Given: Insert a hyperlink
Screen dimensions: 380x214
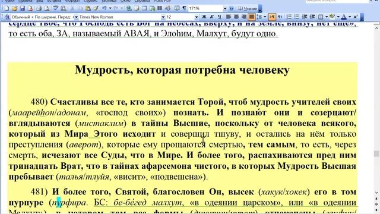Looking at the screenshot, I should point(129,8).
